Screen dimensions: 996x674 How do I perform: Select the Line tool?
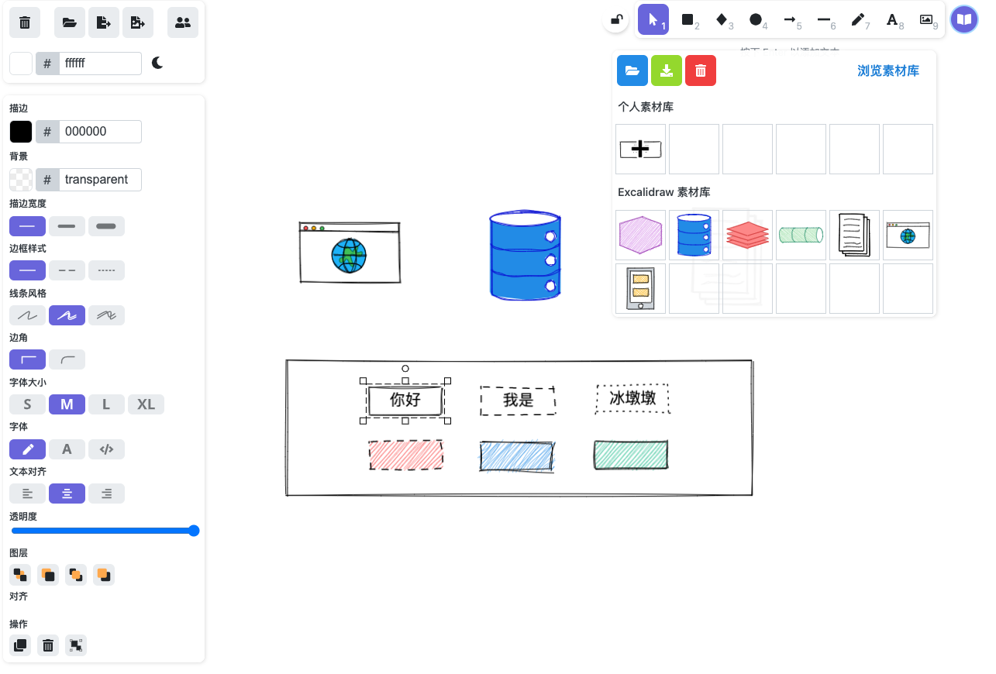coord(824,19)
